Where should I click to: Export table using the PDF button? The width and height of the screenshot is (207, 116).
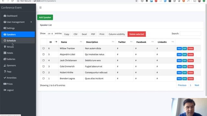click(93, 34)
